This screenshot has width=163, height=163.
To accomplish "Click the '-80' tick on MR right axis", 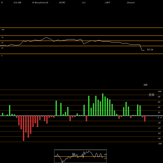I will click(159, 139).
